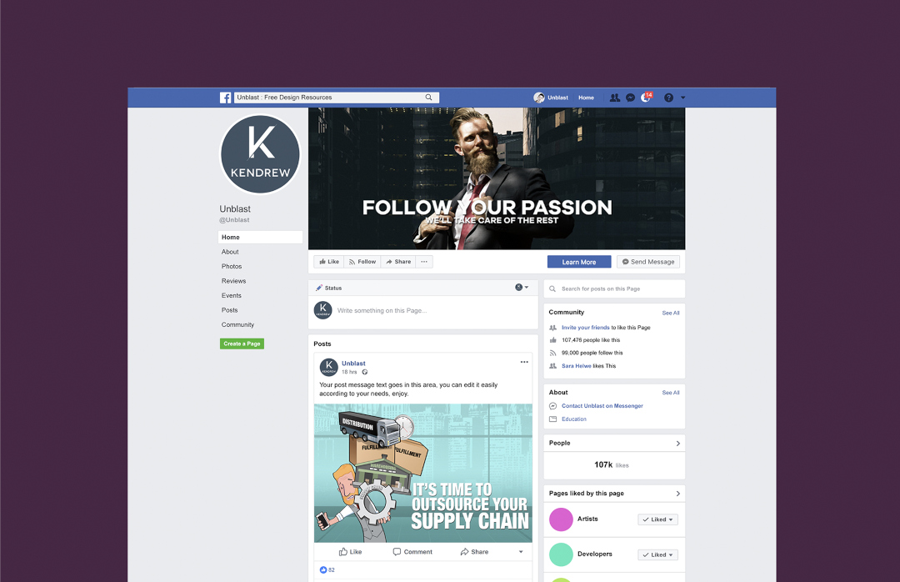Open notifications globe with red badge
900x582 pixels.
tap(647, 97)
